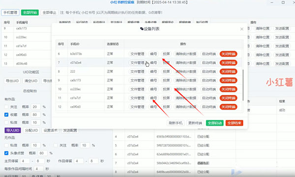295x177 pixels.
Task: Close the 设备列表 dialog
Action: (x=242, y=29)
